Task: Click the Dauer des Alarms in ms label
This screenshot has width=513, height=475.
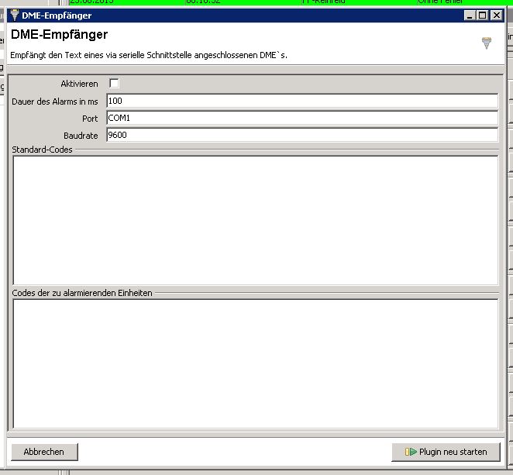Action: 55,102
